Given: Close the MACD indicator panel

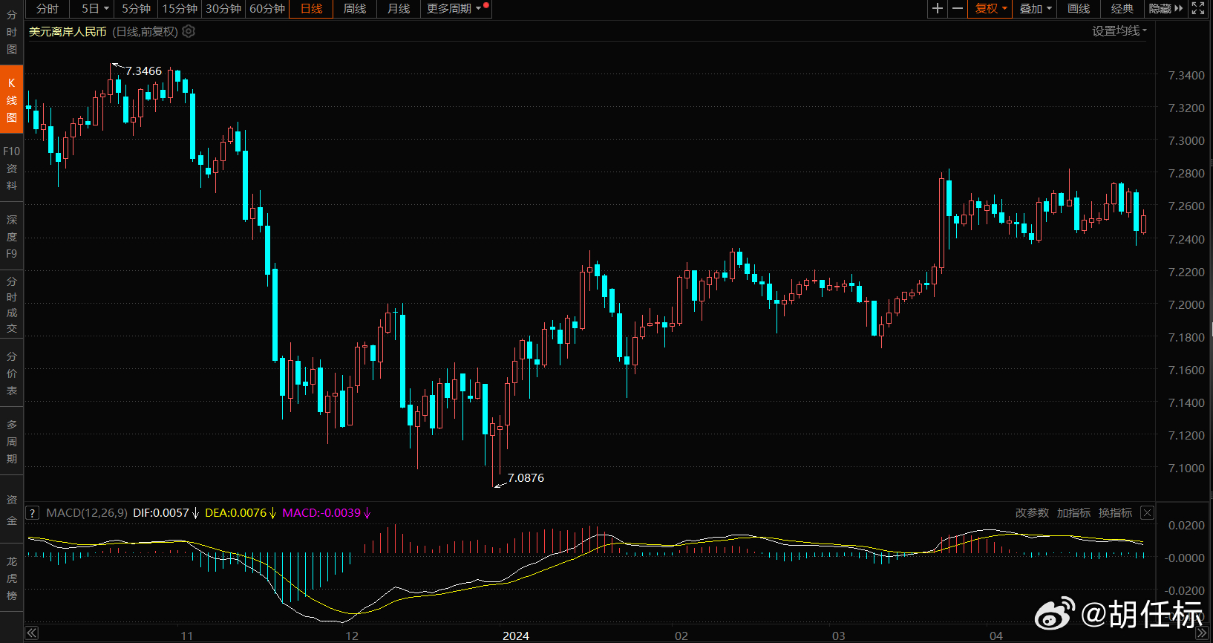Looking at the screenshot, I should pyautogui.click(x=1147, y=513).
